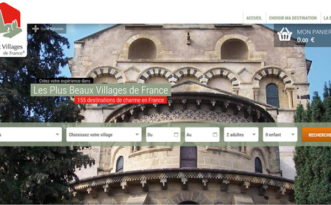Expand the Choisissez votre village dropdown
Image resolution: width=331 pixels, height=205 pixels.
pos(104,134)
